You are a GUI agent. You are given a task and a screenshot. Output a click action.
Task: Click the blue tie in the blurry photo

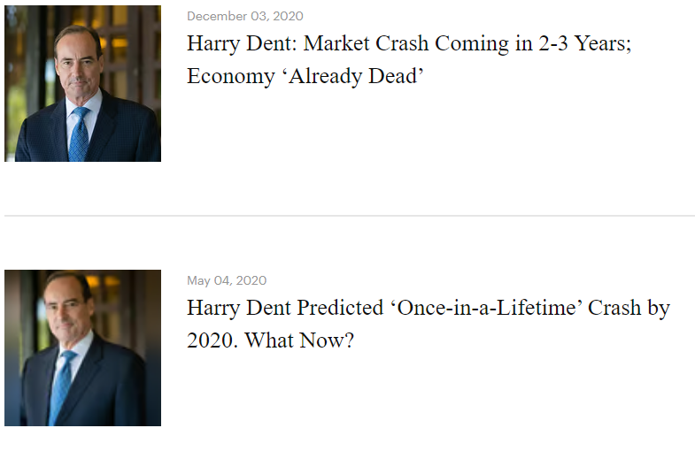[x=61, y=387]
